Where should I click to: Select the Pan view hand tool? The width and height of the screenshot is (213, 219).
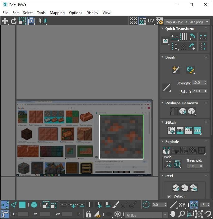pyautogui.click(x=173, y=214)
